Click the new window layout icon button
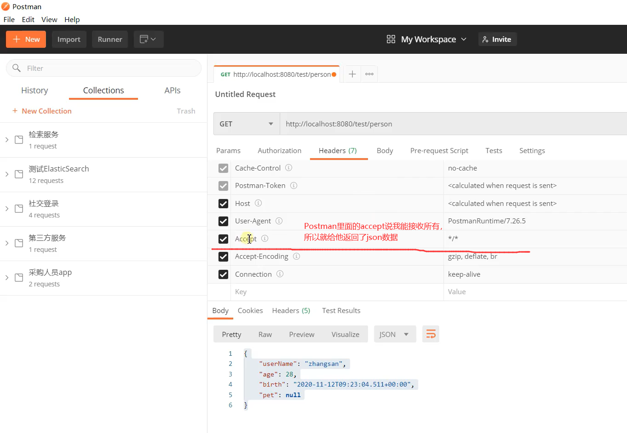The height and width of the screenshot is (433, 627). pos(149,39)
